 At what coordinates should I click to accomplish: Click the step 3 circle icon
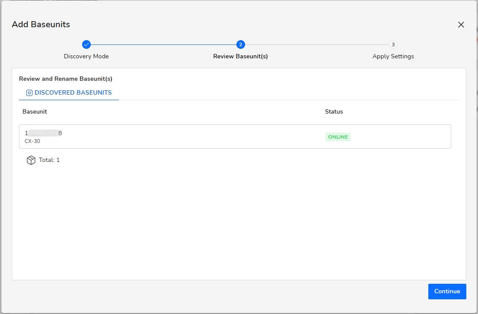pos(393,44)
